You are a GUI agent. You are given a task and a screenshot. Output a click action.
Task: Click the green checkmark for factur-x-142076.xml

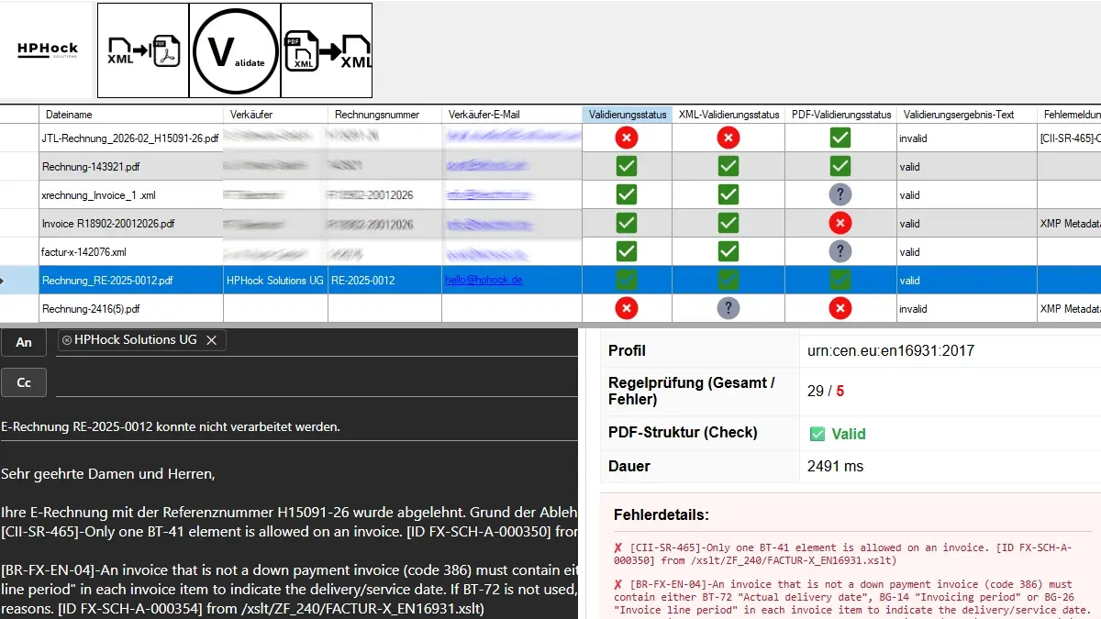[627, 251]
